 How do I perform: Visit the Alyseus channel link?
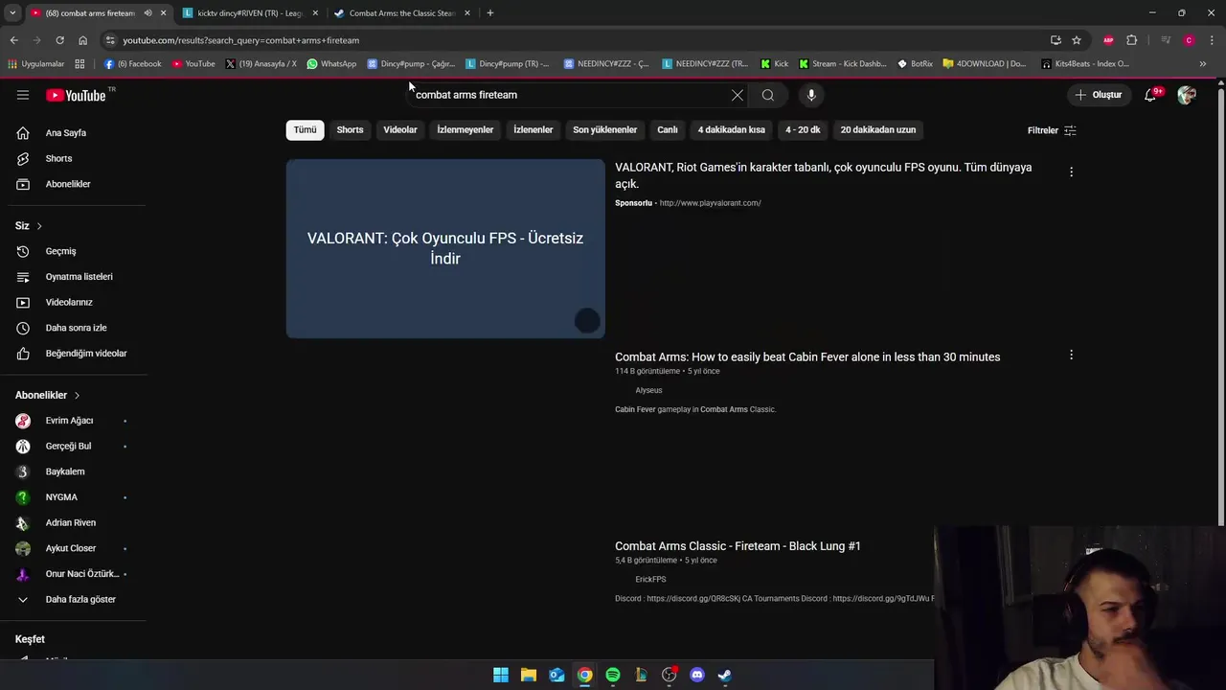[648, 390]
